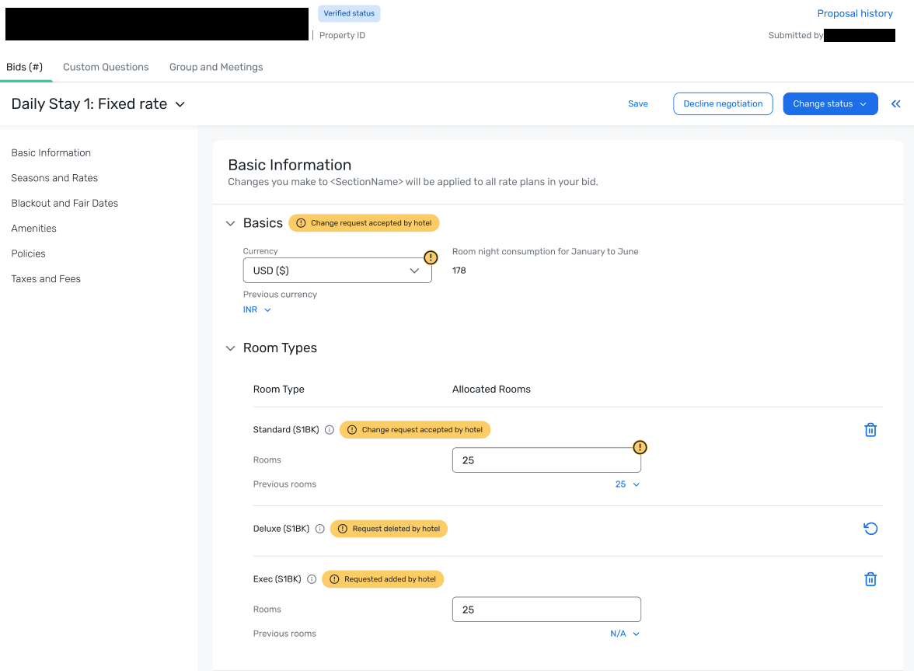The width and height of the screenshot is (914, 671).
Task: Switch to the Custom Questions tab
Action: click(x=106, y=67)
